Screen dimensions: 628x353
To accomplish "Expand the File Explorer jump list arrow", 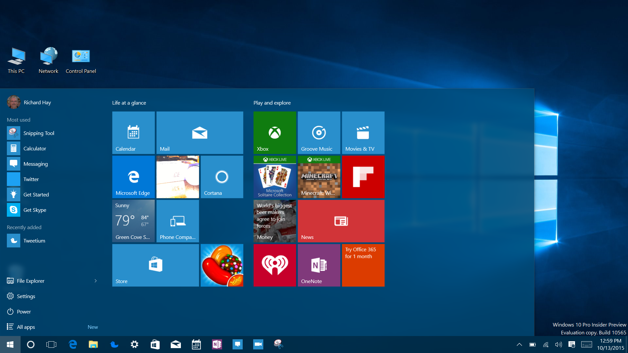I will click(96, 281).
